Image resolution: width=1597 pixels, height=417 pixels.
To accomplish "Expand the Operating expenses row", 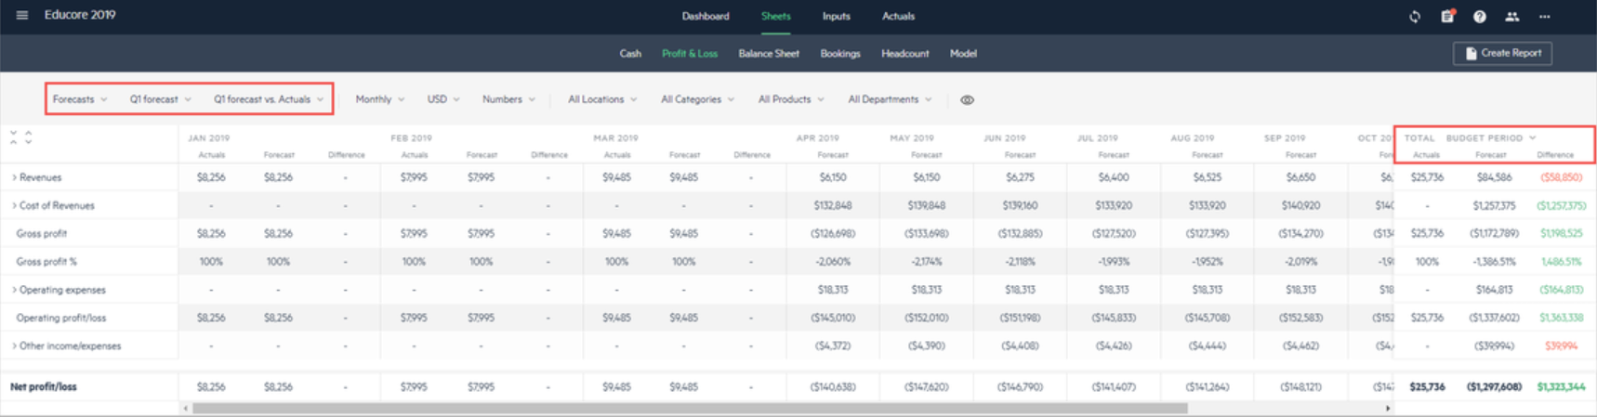I will 14,290.
